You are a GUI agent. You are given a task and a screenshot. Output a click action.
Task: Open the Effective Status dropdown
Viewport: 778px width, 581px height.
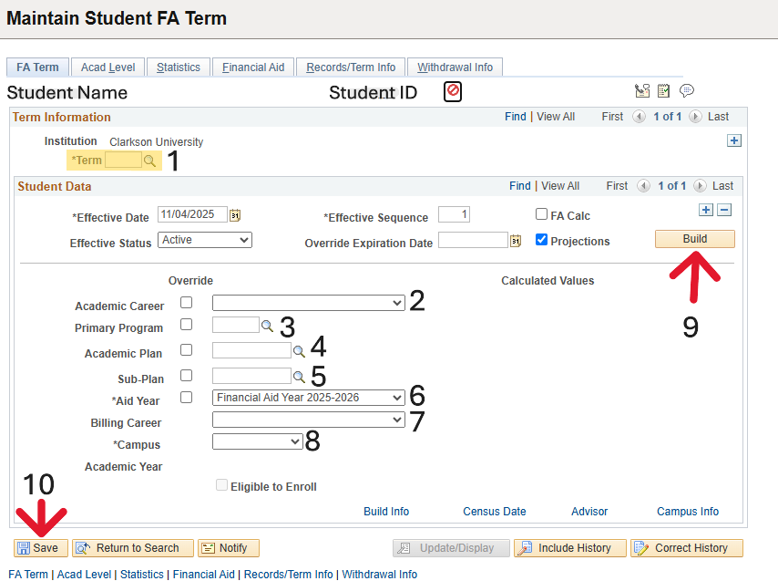[x=205, y=240]
